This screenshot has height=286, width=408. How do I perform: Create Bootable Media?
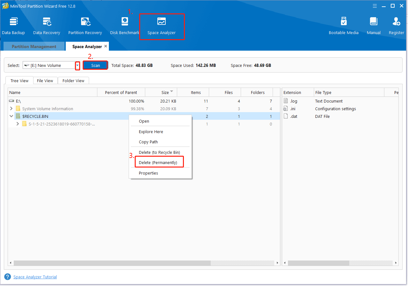(x=344, y=26)
